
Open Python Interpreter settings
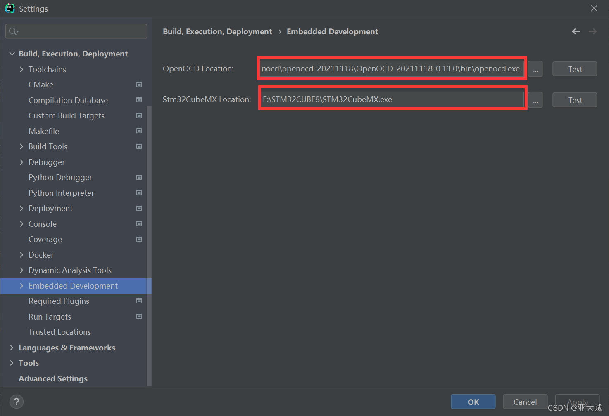coord(61,193)
